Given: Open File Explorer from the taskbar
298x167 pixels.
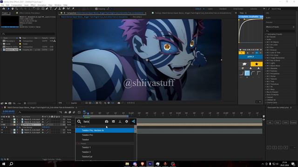Looking at the screenshot, I should tap(127, 164).
